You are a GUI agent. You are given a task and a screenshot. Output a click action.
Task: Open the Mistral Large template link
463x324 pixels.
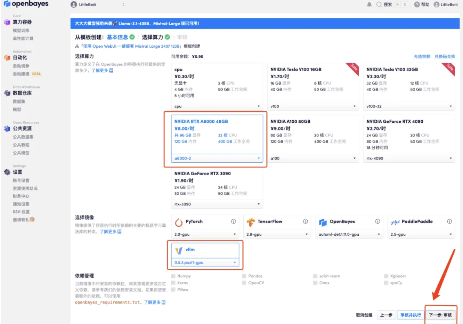coord(131,46)
